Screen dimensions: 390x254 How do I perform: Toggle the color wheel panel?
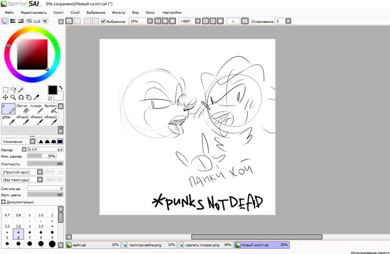click(5, 21)
